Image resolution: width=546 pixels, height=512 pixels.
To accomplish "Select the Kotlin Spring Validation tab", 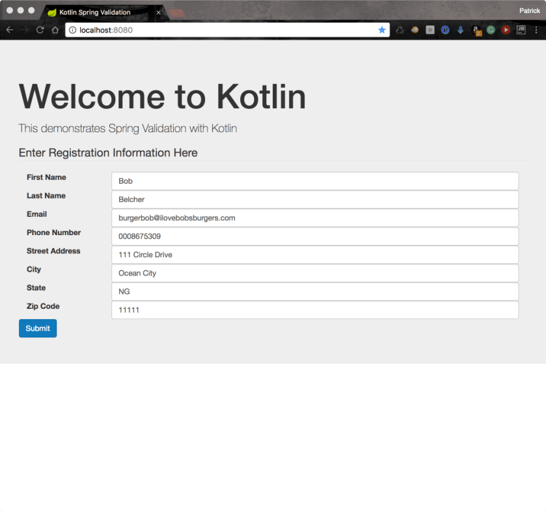I will (98, 12).
